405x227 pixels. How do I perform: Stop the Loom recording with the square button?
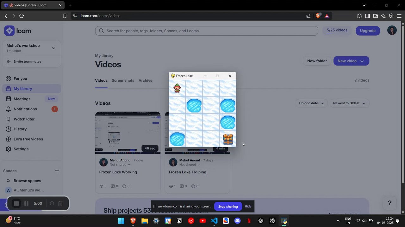16,203
